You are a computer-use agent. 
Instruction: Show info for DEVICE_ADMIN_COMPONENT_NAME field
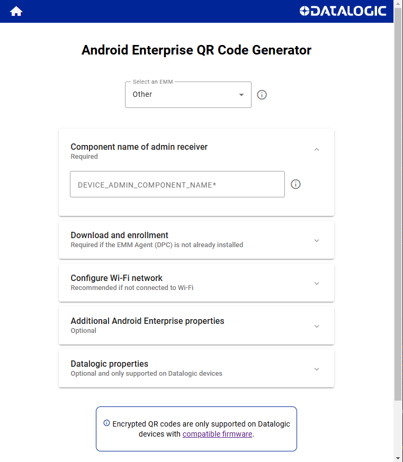point(295,184)
